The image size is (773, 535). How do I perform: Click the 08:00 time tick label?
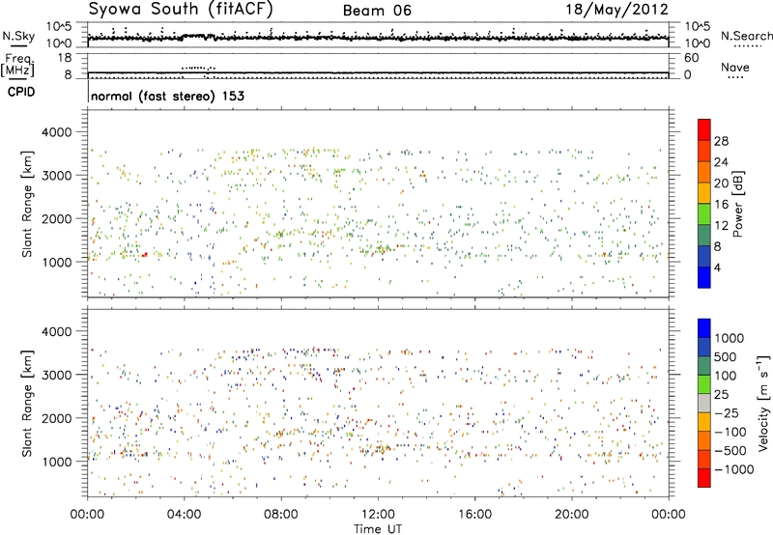click(x=281, y=515)
